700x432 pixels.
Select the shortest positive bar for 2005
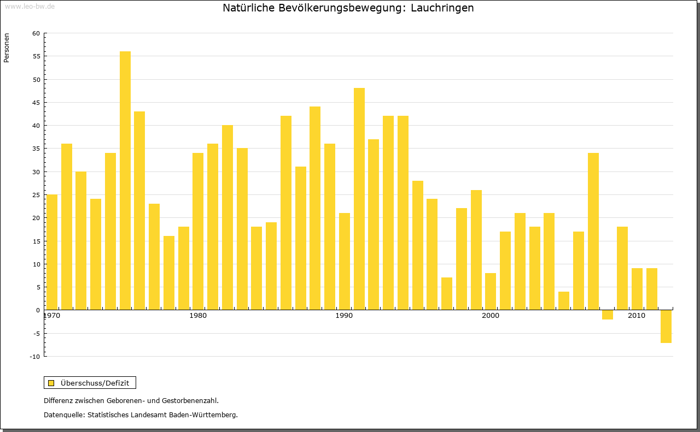(564, 301)
